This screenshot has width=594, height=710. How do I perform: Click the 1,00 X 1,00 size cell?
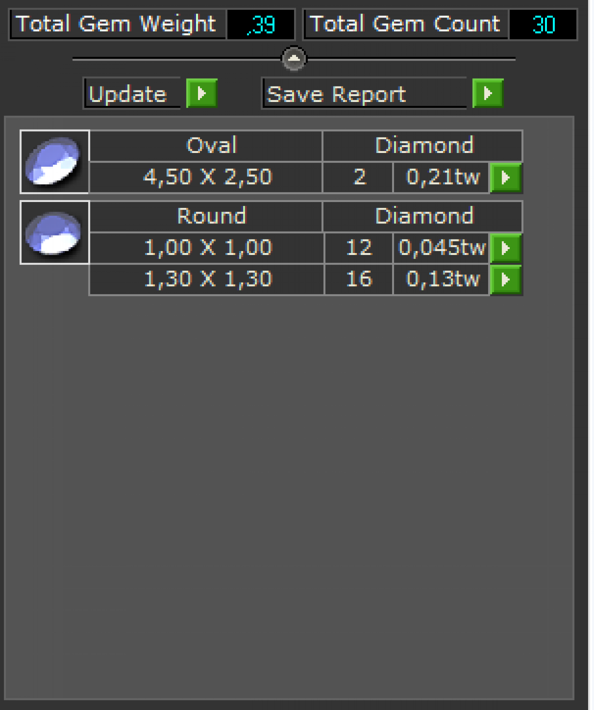(x=207, y=248)
